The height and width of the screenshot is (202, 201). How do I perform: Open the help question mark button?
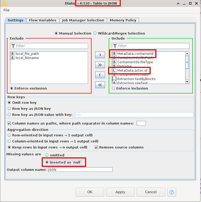point(171,192)
